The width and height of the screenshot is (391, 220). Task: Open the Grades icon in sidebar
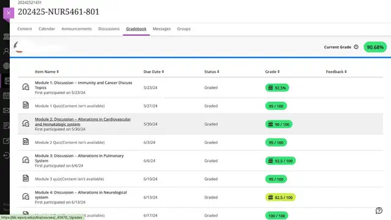[6, 125]
